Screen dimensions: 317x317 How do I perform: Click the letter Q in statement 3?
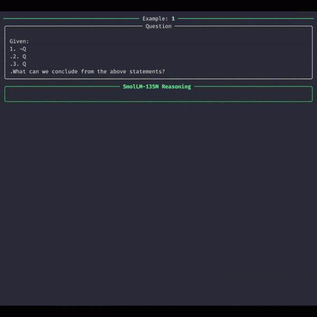(x=24, y=64)
